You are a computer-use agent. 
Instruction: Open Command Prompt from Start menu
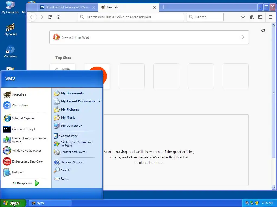[26, 129]
